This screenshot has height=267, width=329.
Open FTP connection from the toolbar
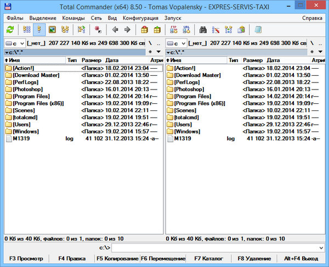coord(174,30)
